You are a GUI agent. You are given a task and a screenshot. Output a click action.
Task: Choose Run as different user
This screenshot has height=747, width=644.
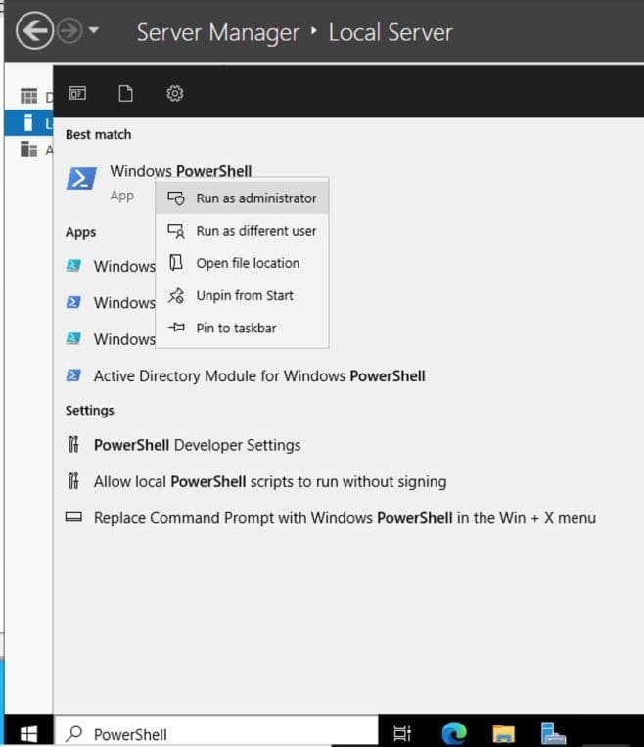tap(242, 231)
